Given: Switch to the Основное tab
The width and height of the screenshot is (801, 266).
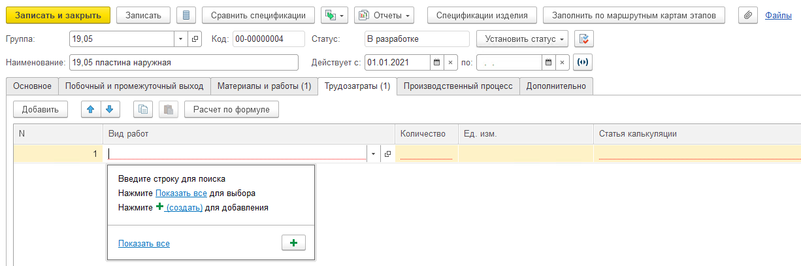Looking at the screenshot, I should pos(32,86).
